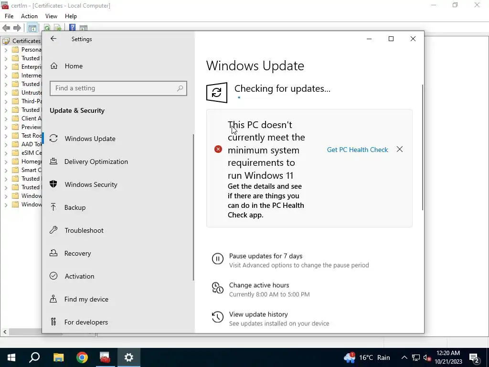The image size is (489, 367).
Task: Click the Find a setting search box
Action: 118,88
